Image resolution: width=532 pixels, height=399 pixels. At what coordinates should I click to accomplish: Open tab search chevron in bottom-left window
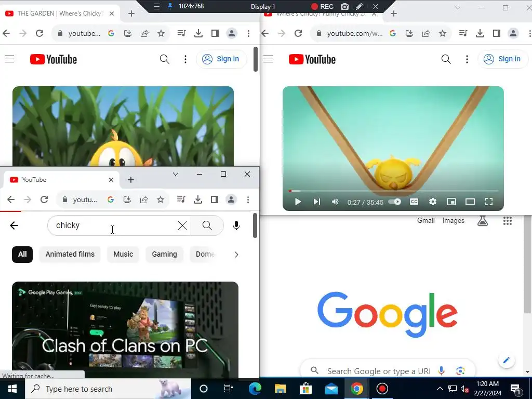(x=176, y=174)
